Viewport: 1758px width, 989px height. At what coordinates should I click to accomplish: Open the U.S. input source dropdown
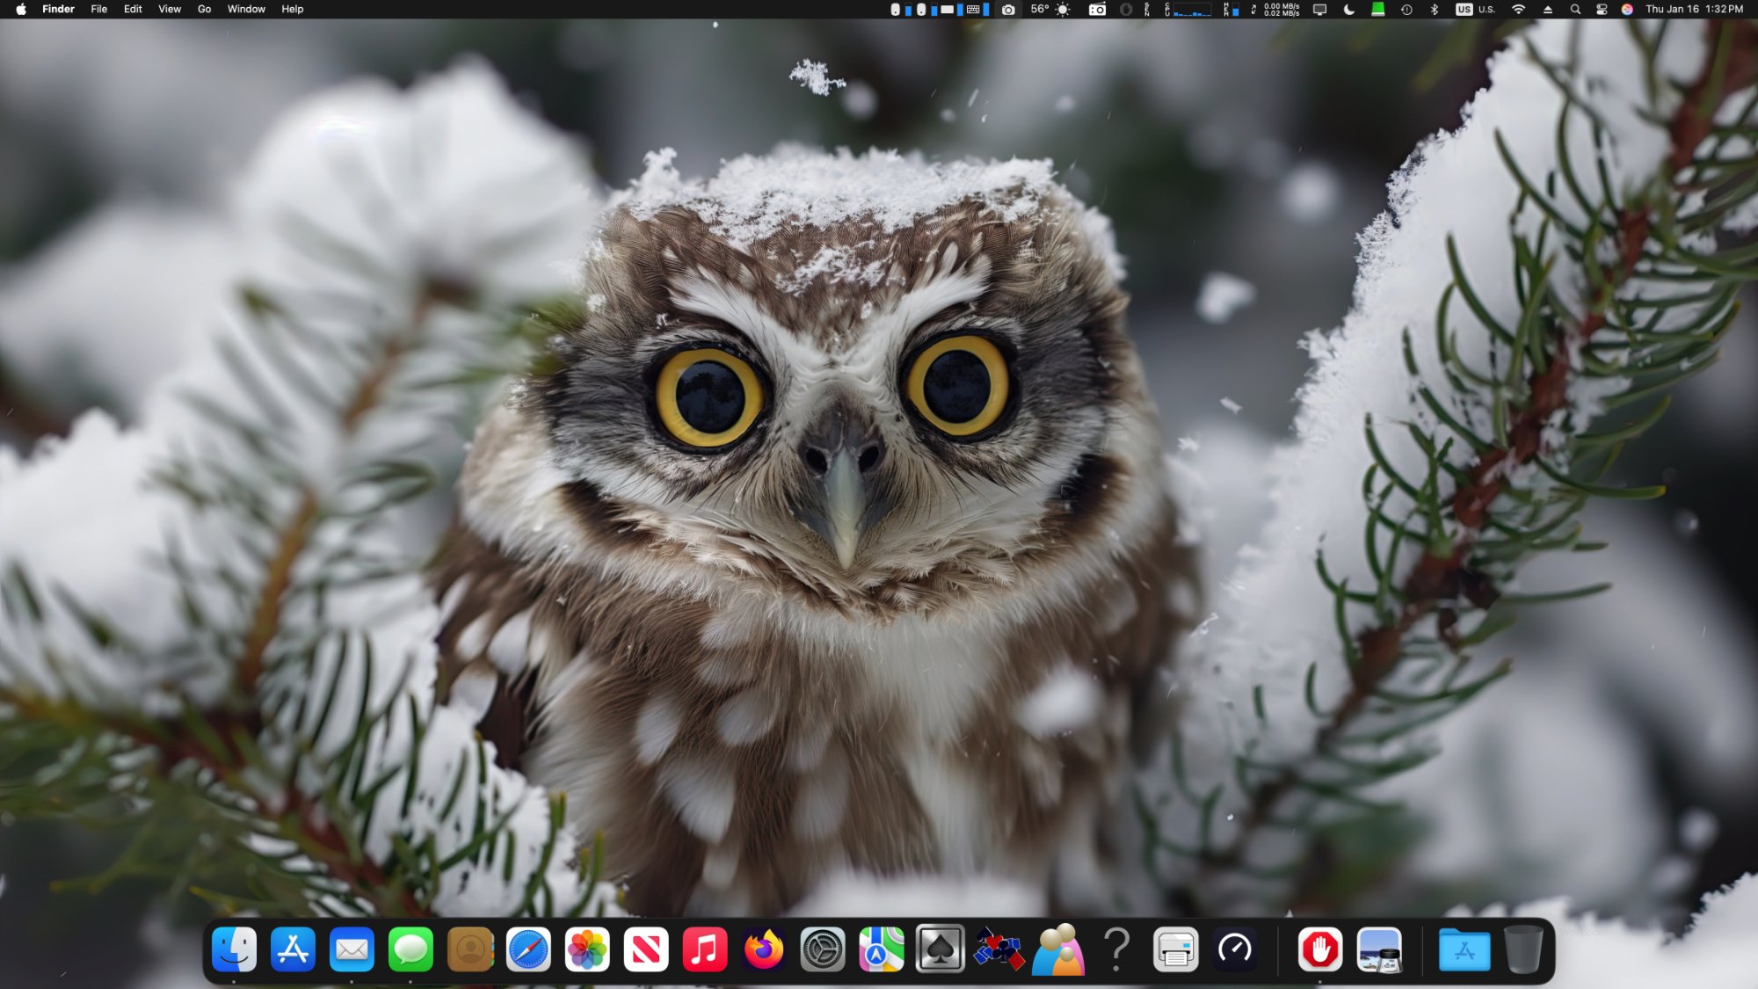1475,10
